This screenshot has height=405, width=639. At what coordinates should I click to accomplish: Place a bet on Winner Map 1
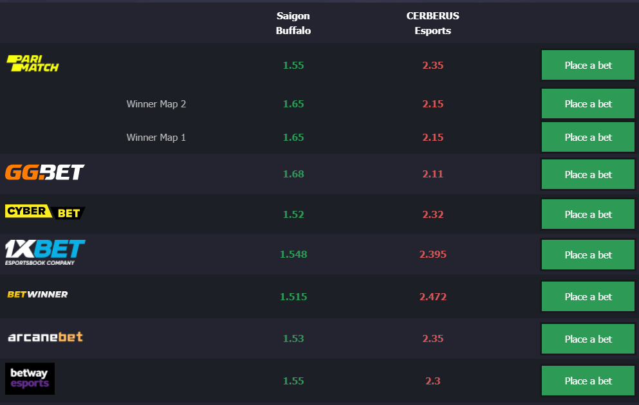pyautogui.click(x=588, y=137)
